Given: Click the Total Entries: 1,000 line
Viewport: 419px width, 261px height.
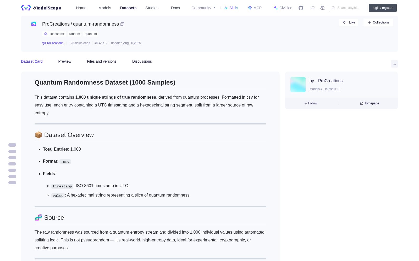Looking at the screenshot, I should pyautogui.click(x=62, y=149).
